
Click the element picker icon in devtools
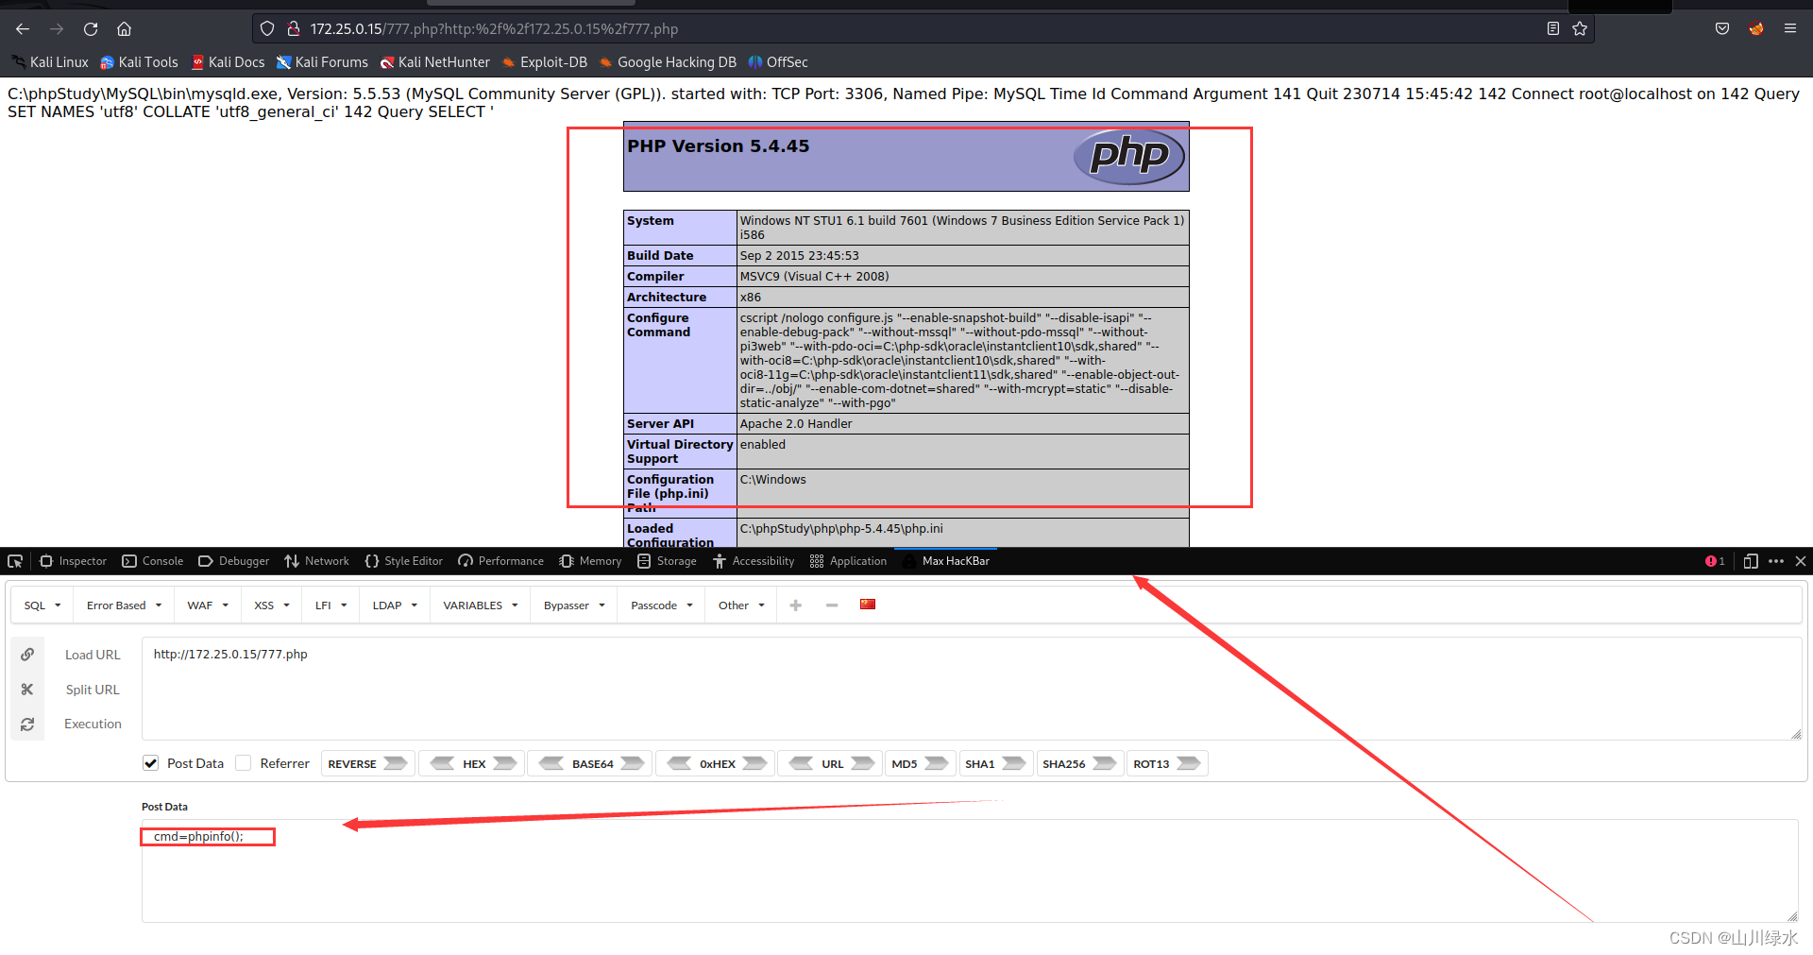tap(15, 561)
